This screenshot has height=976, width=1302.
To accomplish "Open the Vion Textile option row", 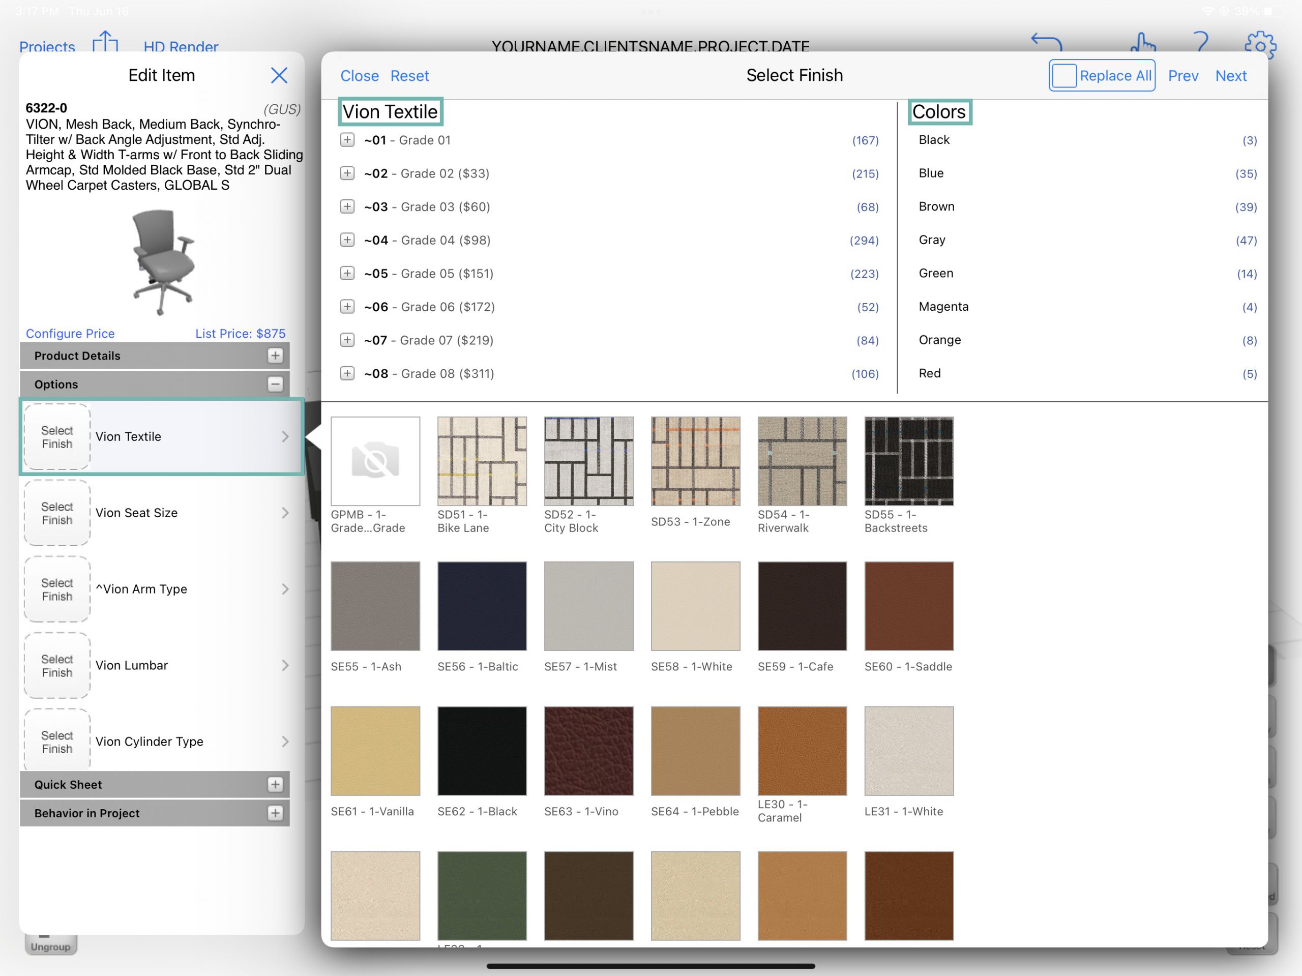I will [162, 437].
